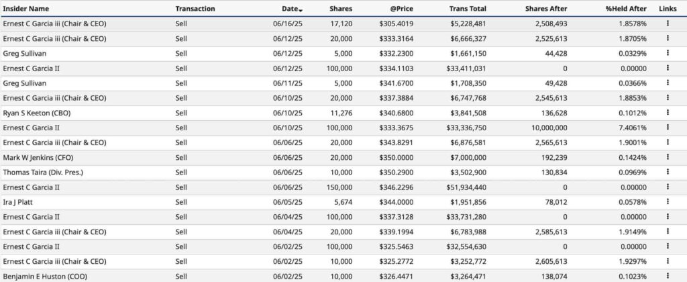Open links menu for Ira J Platt row
The width and height of the screenshot is (687, 282).
pos(668,201)
